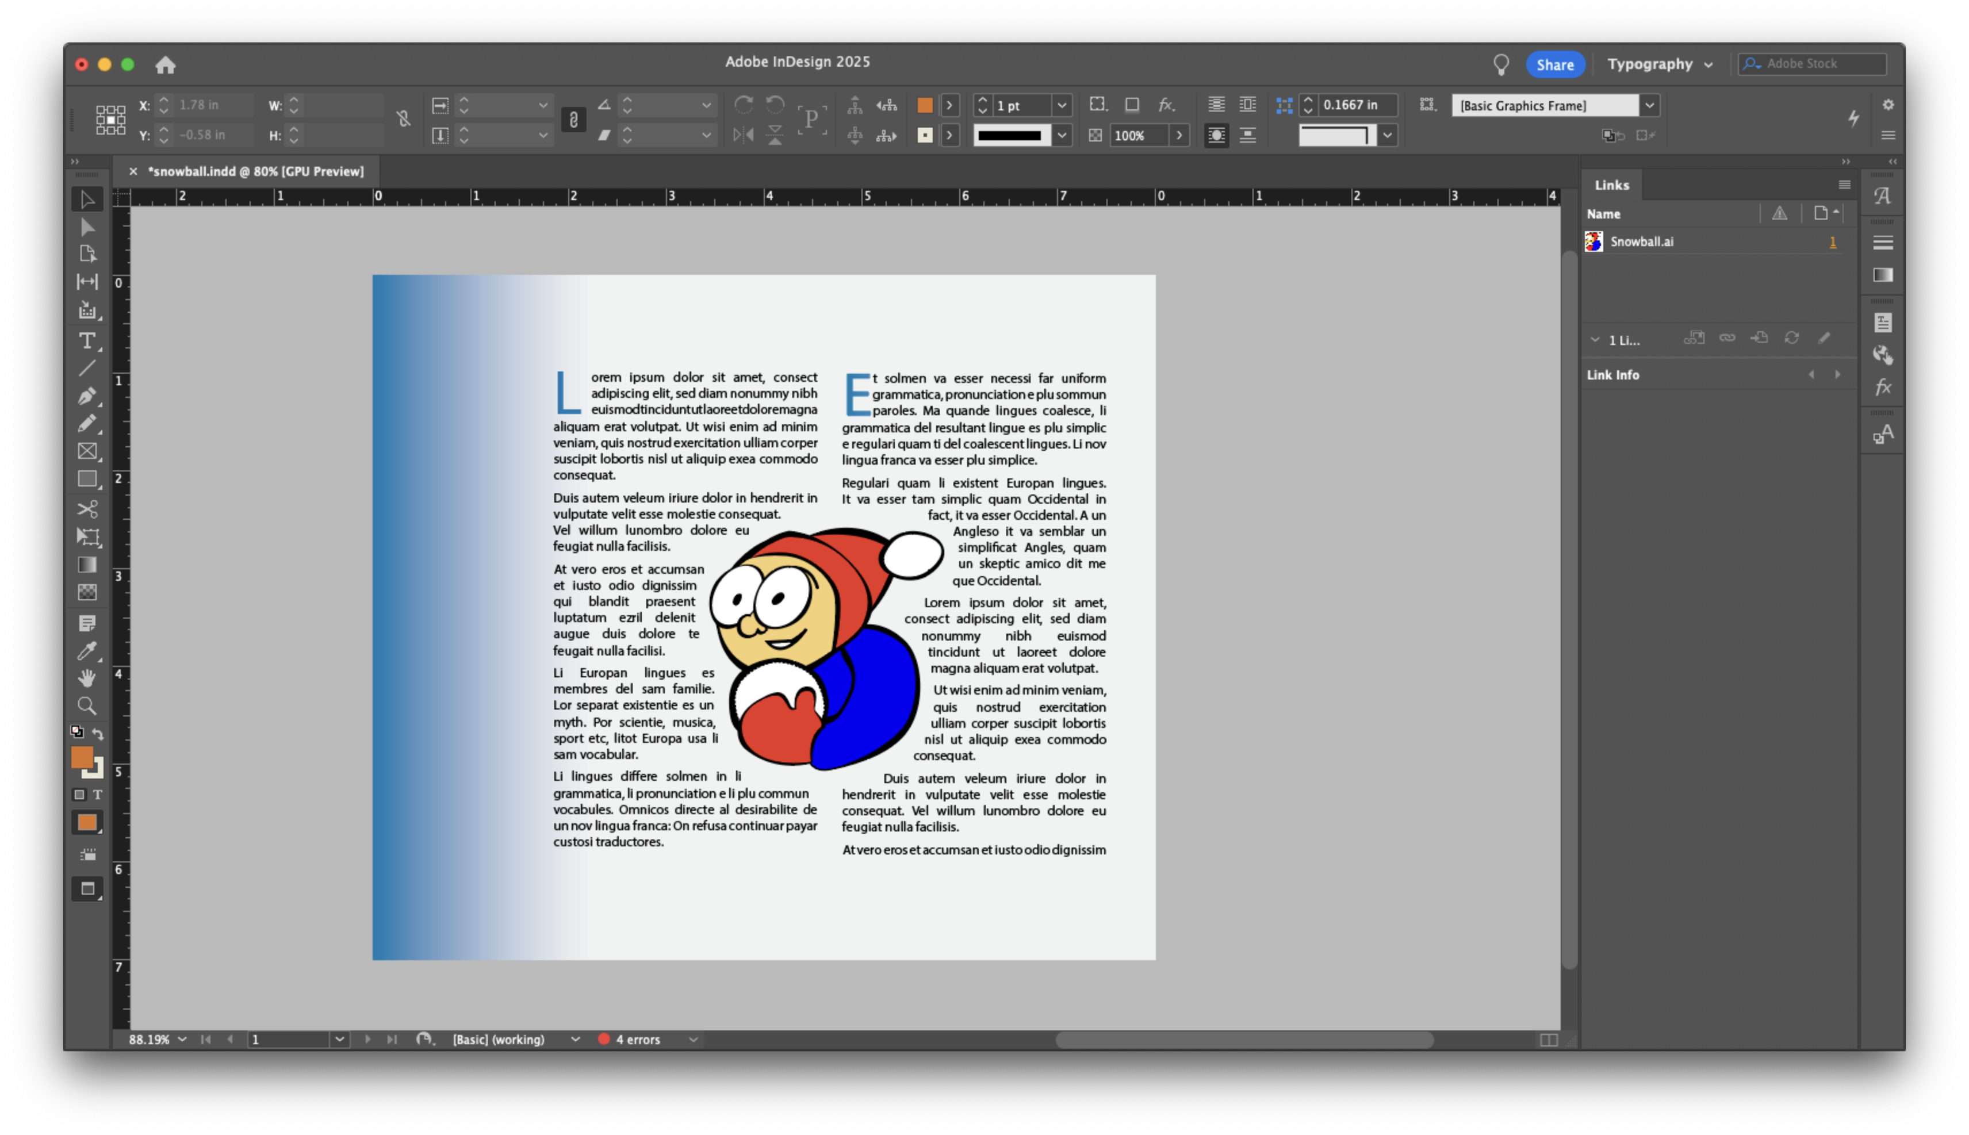Select the Type tool

click(86, 340)
